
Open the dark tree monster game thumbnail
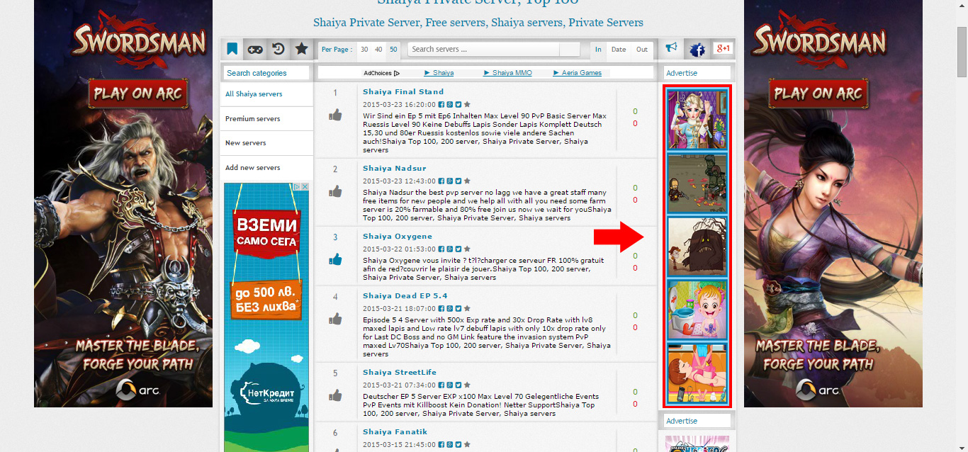[x=697, y=247]
